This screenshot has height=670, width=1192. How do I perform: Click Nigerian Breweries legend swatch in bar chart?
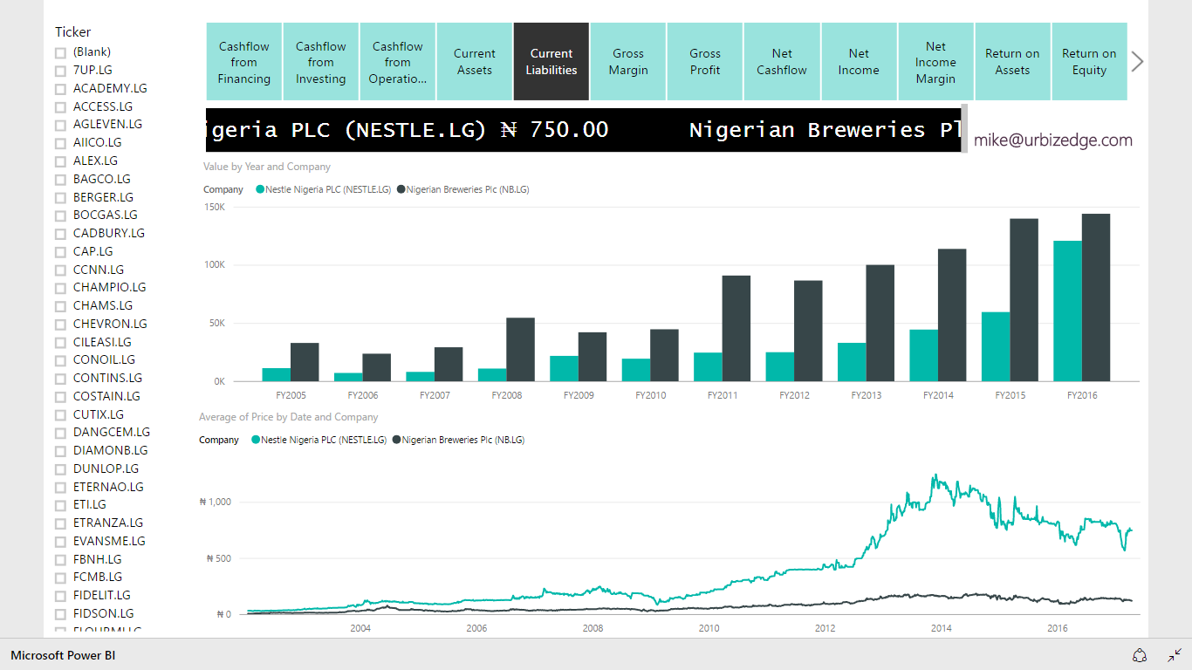(x=401, y=189)
